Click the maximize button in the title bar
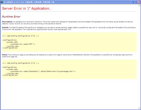 click(136, 2)
